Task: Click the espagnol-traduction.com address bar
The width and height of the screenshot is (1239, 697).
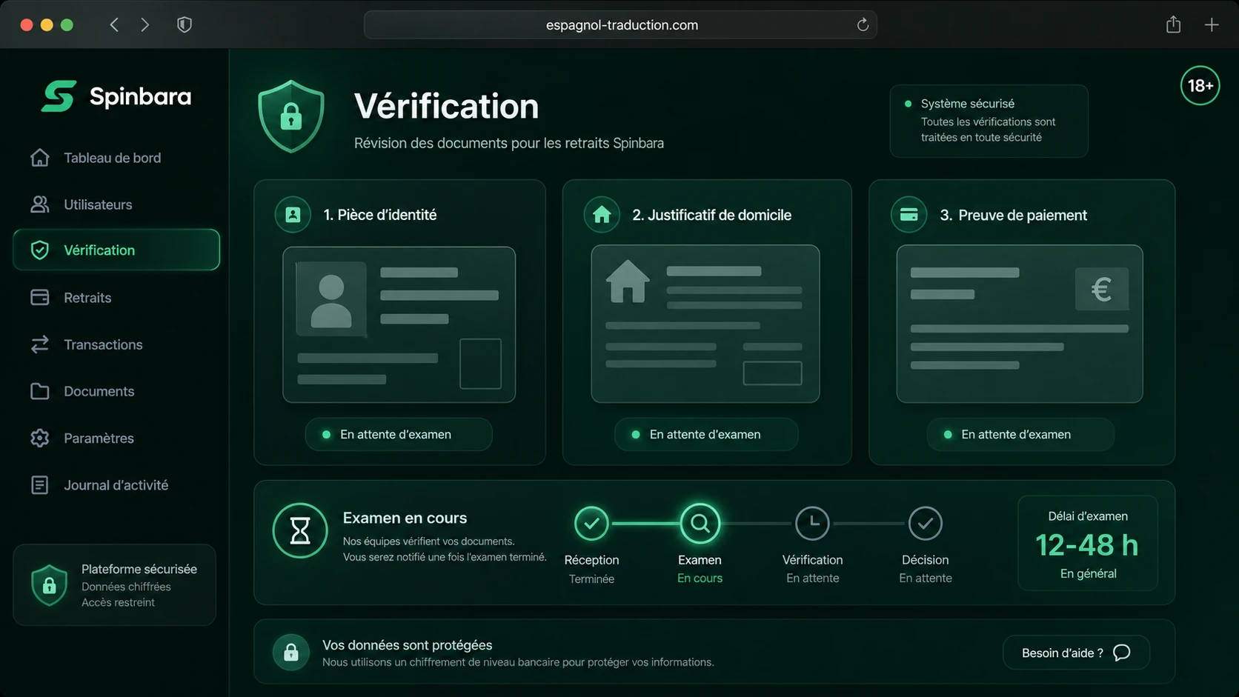Action: pos(621,24)
